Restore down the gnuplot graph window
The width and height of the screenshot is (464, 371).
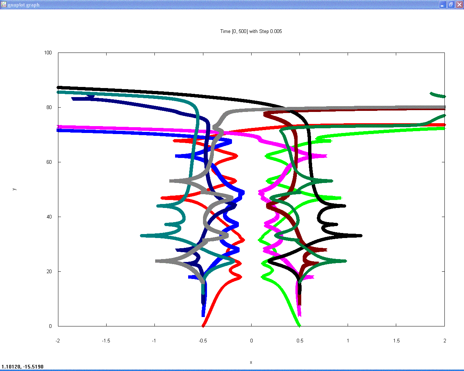tap(451, 5)
